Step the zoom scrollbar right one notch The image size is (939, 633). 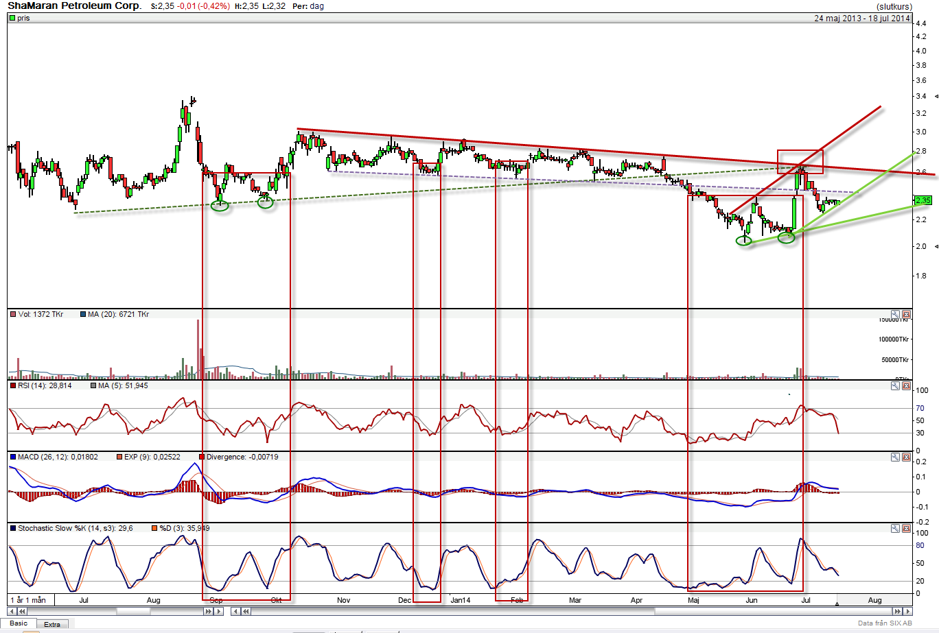(219, 611)
